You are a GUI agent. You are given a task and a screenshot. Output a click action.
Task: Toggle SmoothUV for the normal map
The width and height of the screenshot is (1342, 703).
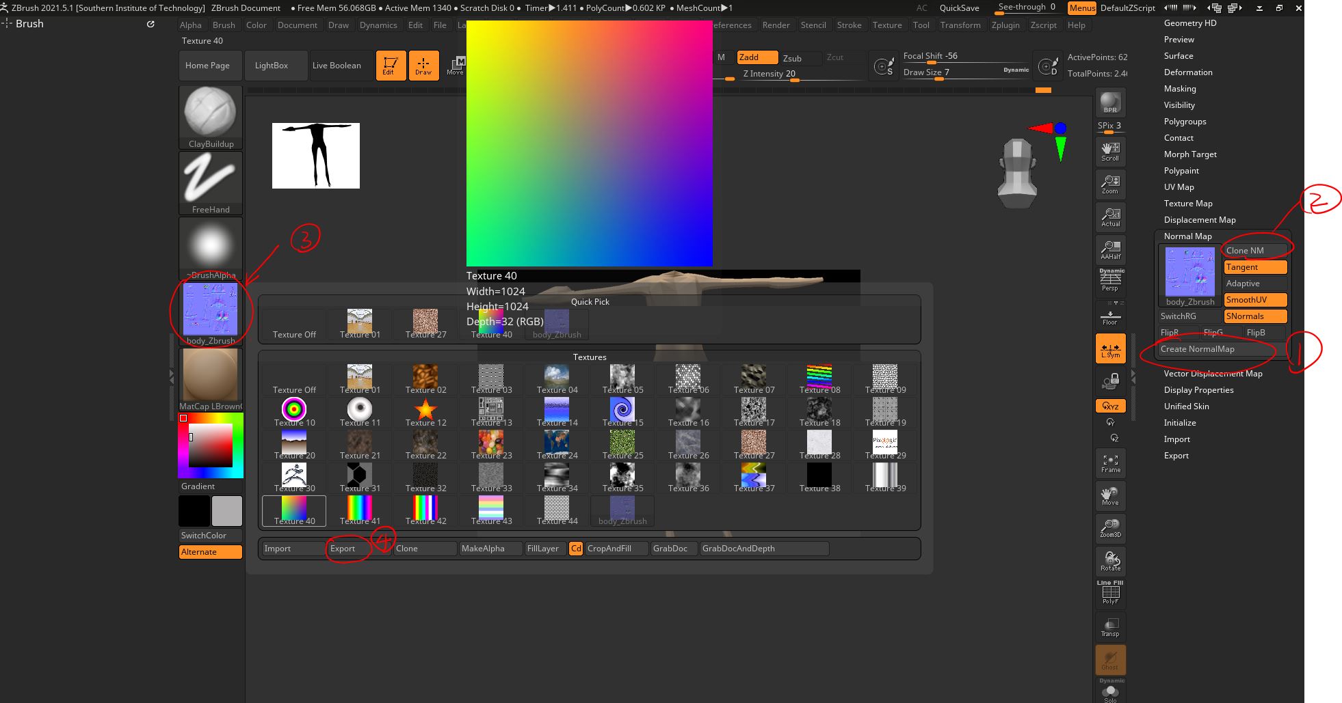tap(1255, 299)
